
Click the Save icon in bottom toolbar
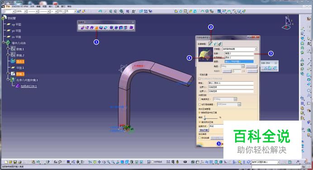(15, 162)
